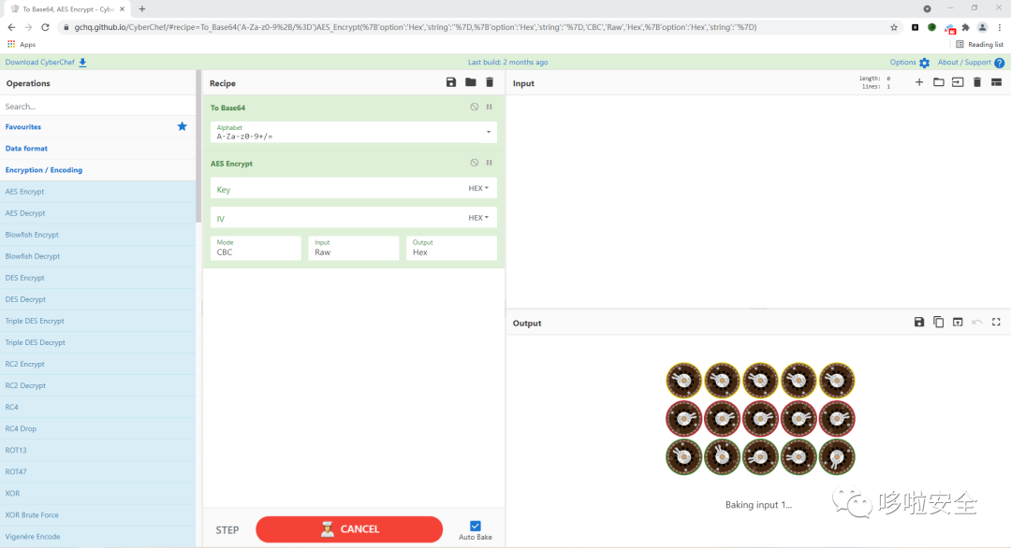Change the Key format from HEX
The width and height of the screenshot is (1011, 548).
click(x=478, y=188)
